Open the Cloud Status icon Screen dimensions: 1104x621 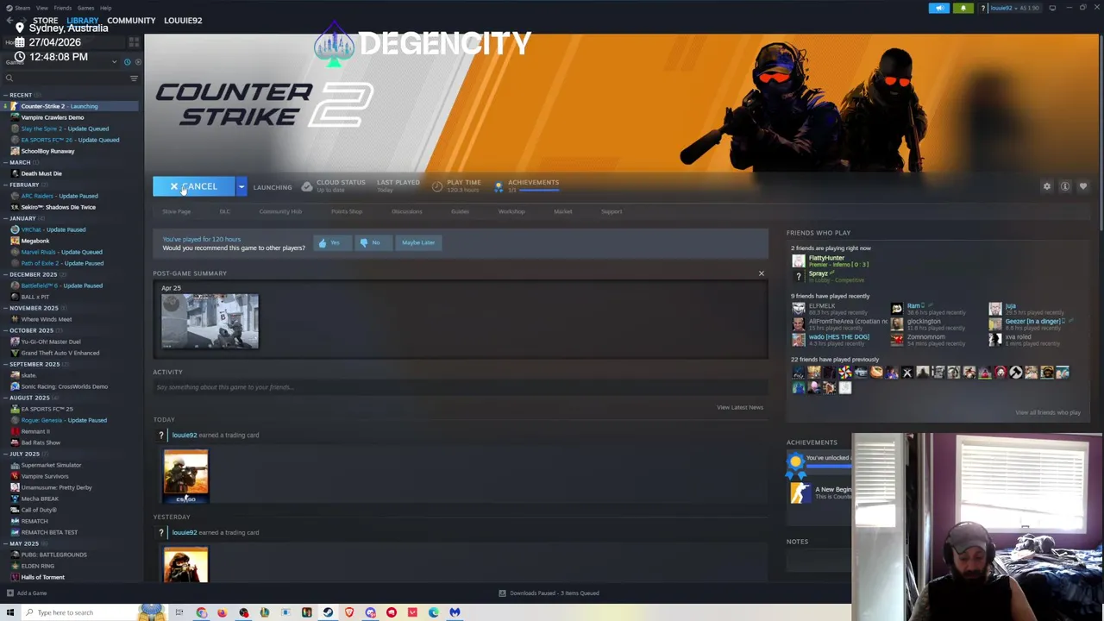(x=307, y=186)
